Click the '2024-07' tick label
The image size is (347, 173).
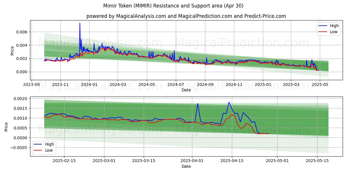click(176, 84)
